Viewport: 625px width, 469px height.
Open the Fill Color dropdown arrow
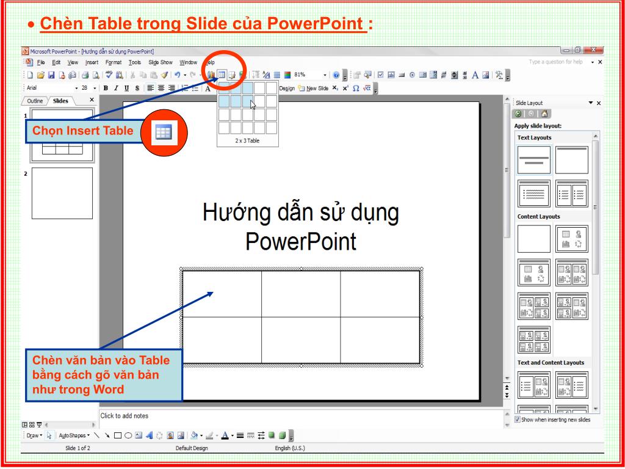click(201, 435)
